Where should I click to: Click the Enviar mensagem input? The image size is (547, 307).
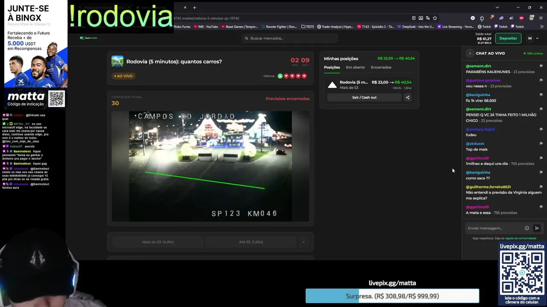click(494, 228)
